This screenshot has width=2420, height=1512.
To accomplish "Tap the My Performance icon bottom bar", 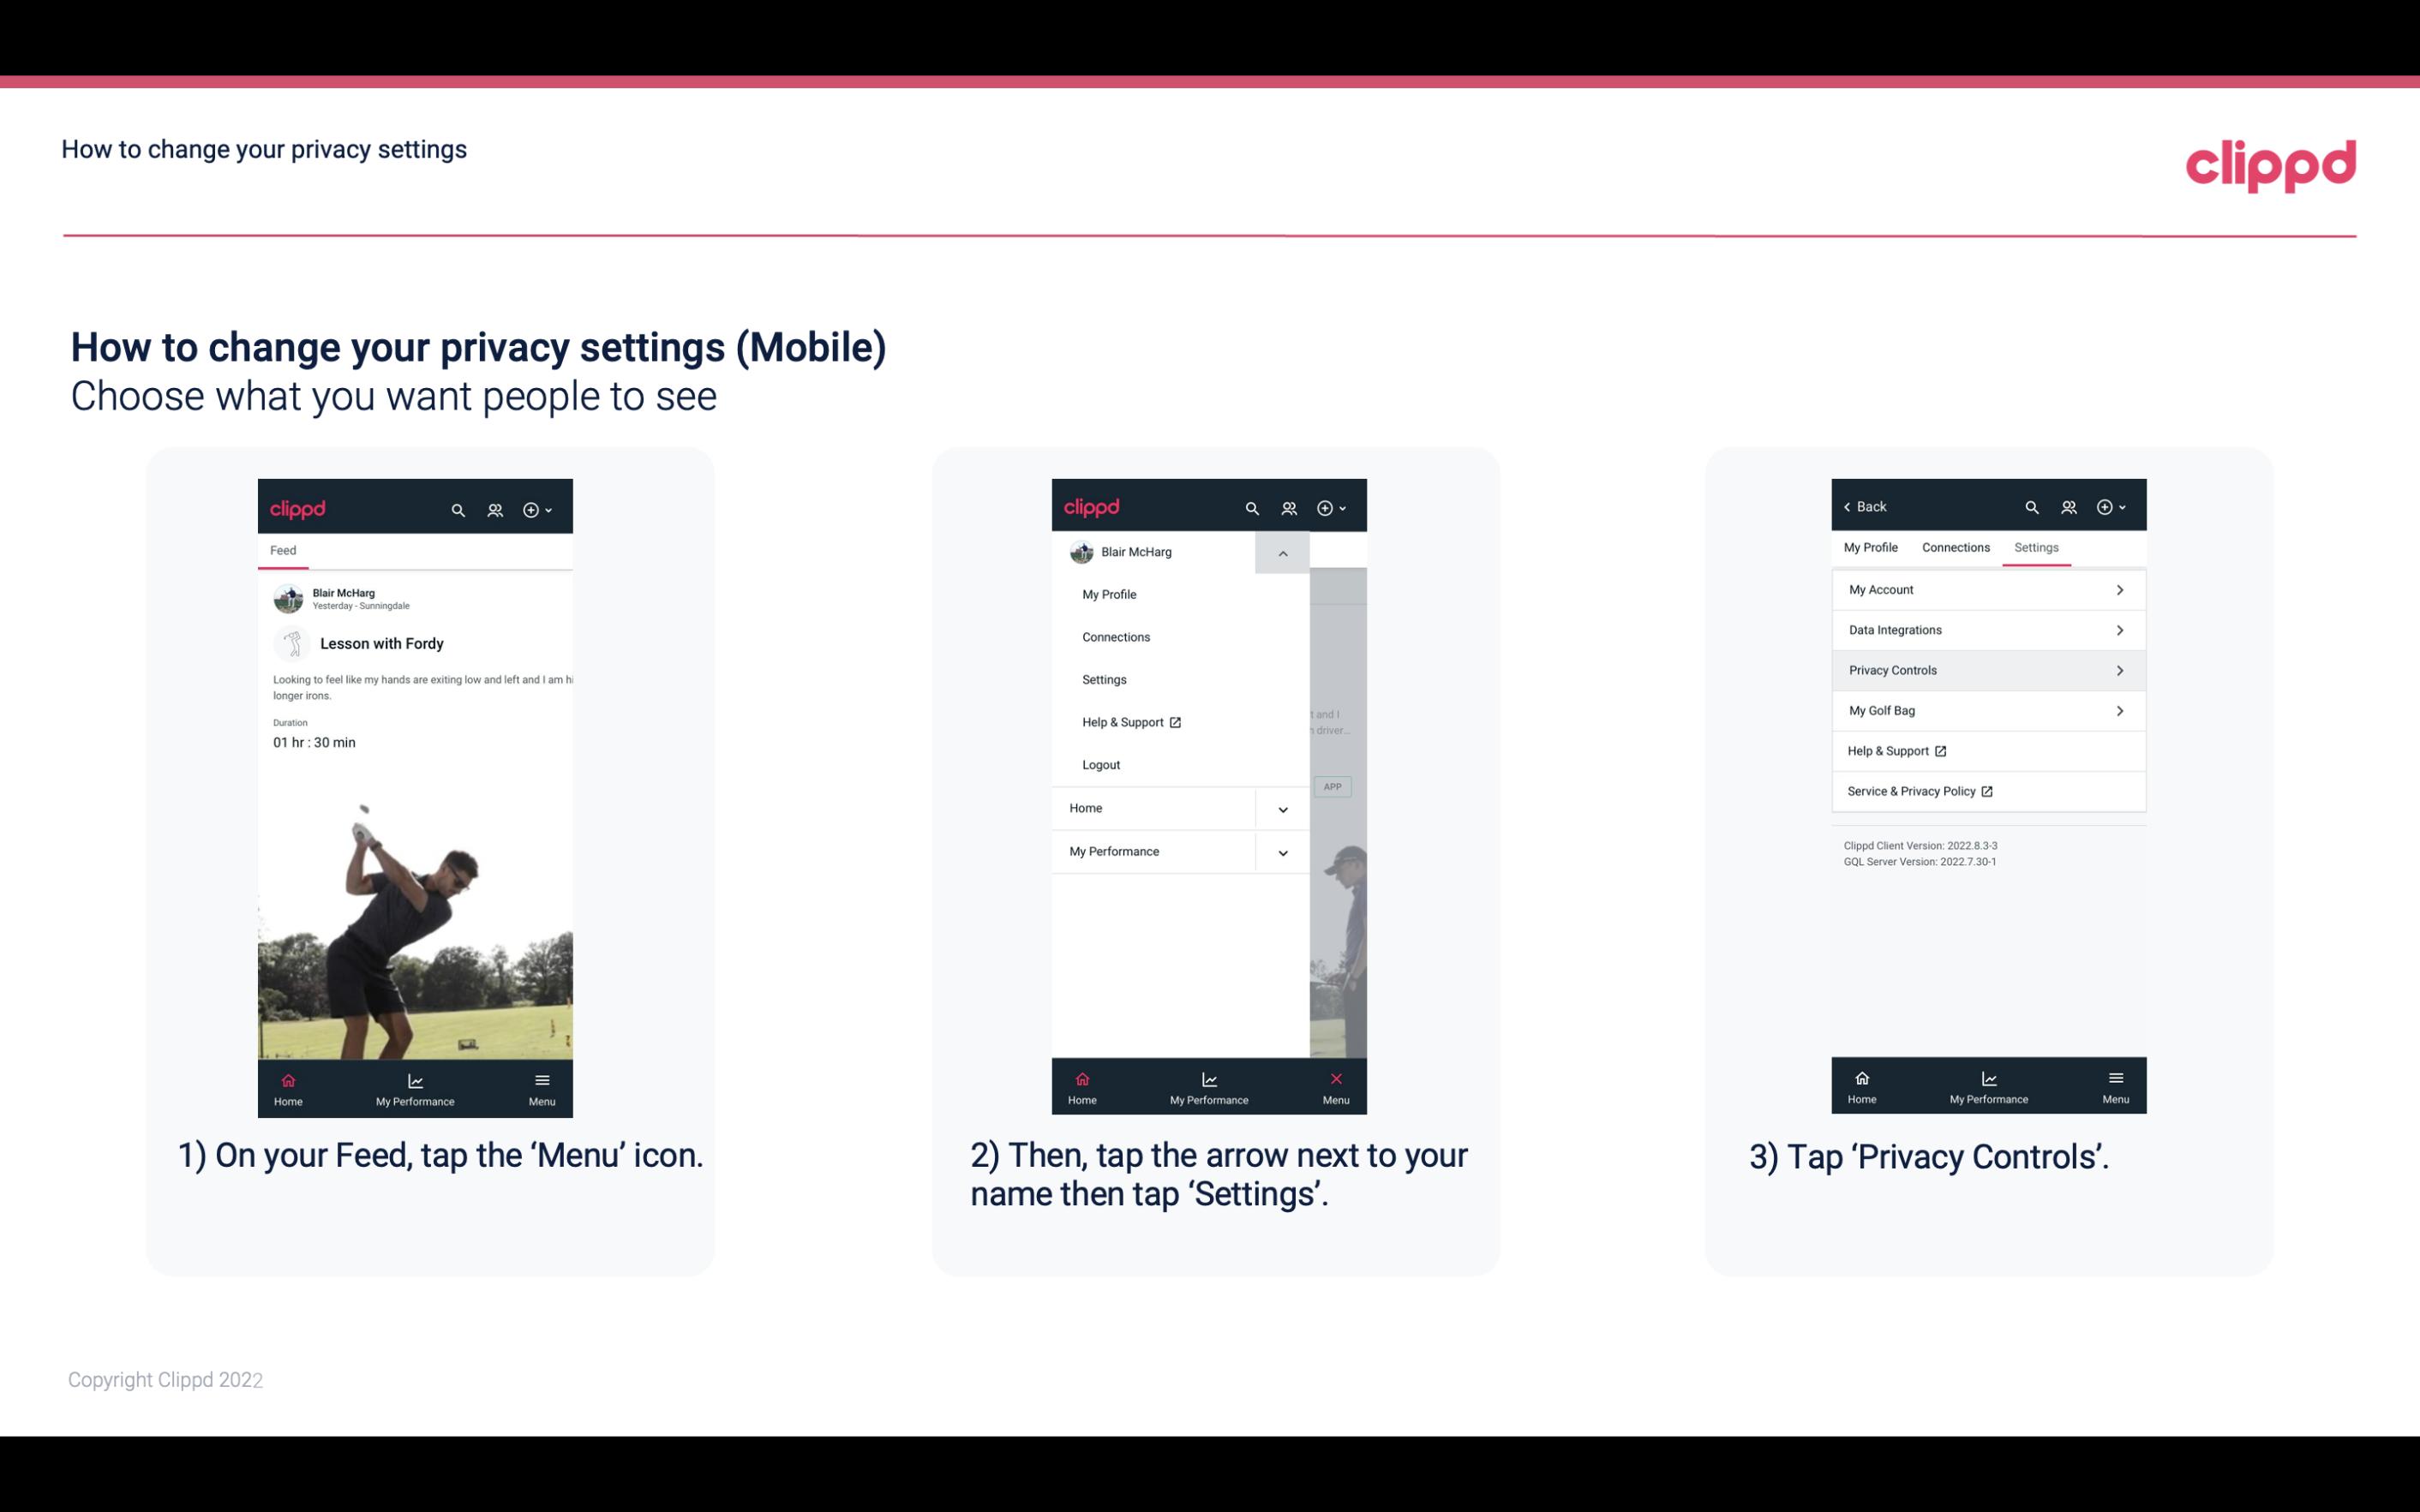I will (x=416, y=1087).
